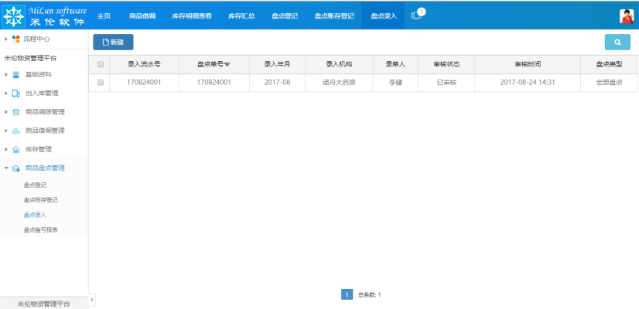Image resolution: width=639 pixels, height=309 pixels.
Task: Expand the 商品调拨管理 tree node
Action: pos(7,112)
